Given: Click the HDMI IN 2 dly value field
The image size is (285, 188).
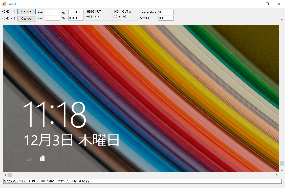Looking at the screenshot, I should pyautogui.click(x=76, y=18).
